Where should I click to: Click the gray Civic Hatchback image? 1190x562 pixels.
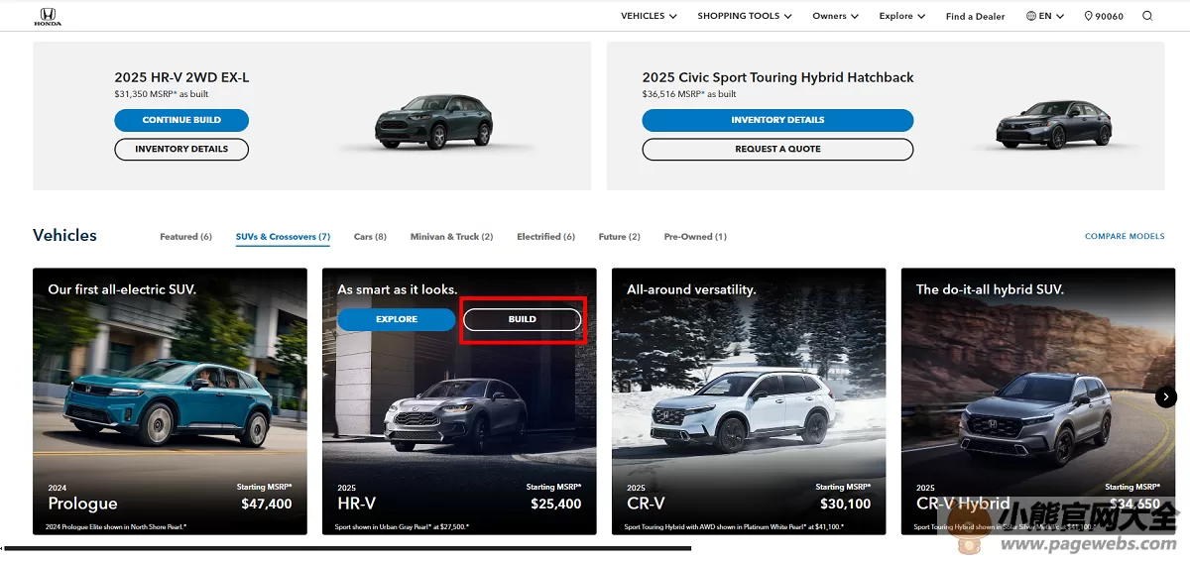[1054, 123]
